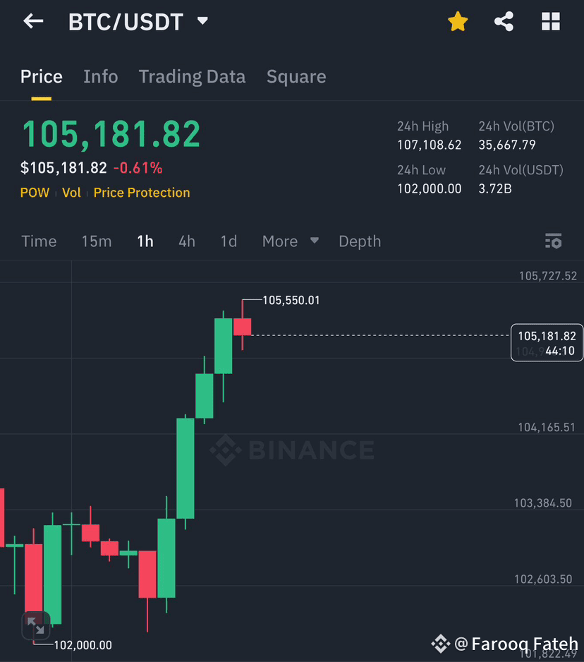The image size is (584, 662).
Task: Select the Price tab
Action: tap(42, 77)
